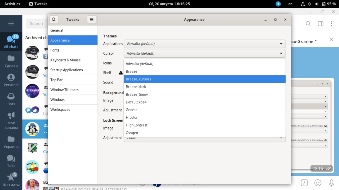Open Keyboard & Mouse settings
Screen dimensions: 339x190
tap(73, 60)
